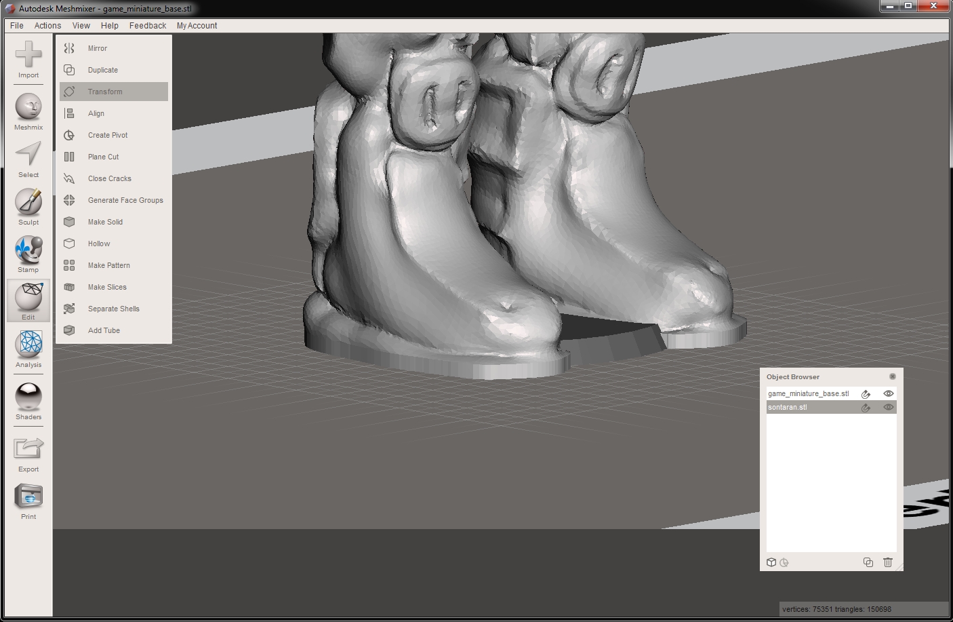Activate the Select tool

point(28,159)
